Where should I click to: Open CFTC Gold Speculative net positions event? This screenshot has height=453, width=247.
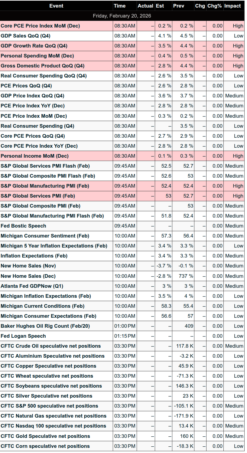point(45,436)
